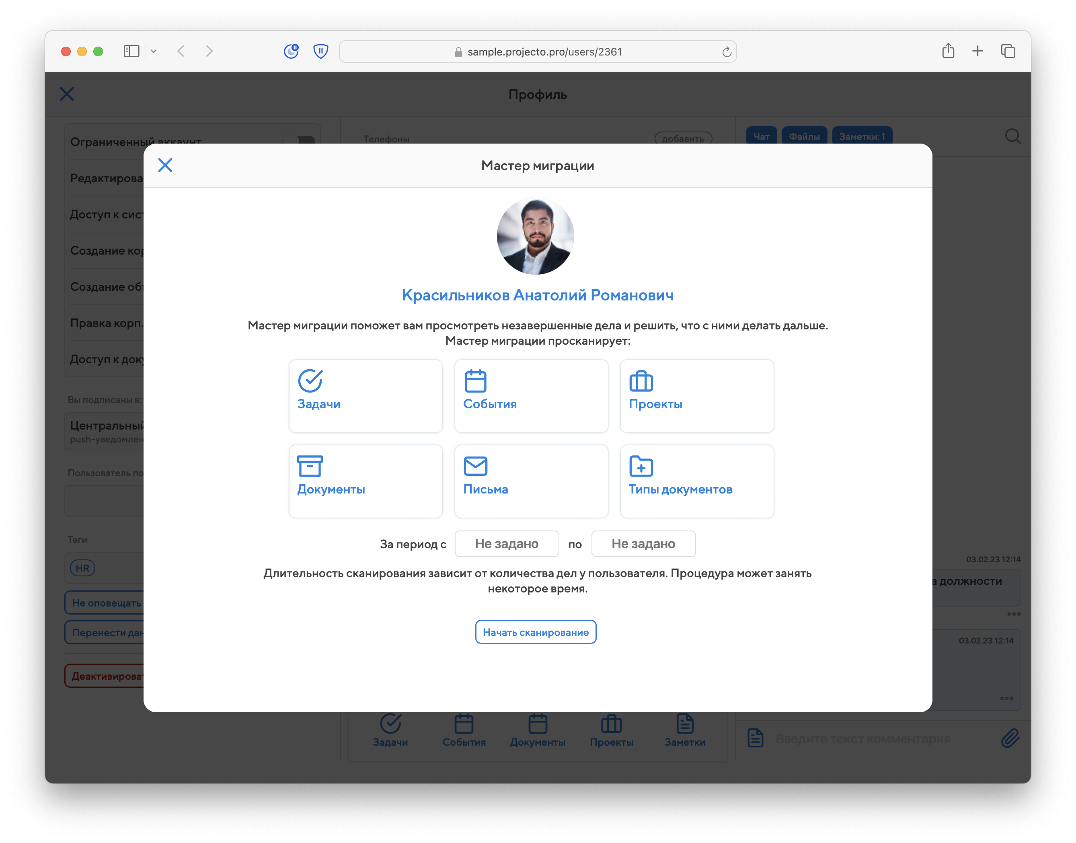Click the user avatar photo
This screenshot has width=1076, height=843.
click(x=535, y=236)
